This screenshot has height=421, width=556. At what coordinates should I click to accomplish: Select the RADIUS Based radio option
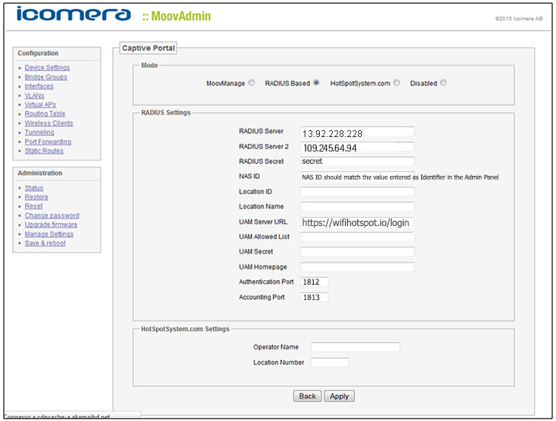(316, 83)
